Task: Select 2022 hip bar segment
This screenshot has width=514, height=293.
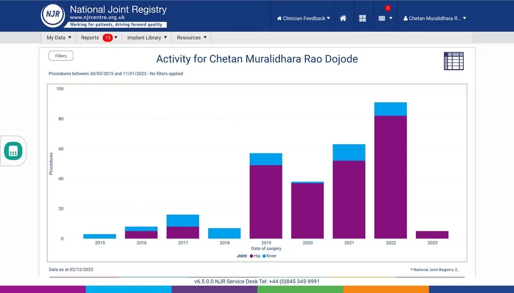Action: pyautogui.click(x=391, y=177)
